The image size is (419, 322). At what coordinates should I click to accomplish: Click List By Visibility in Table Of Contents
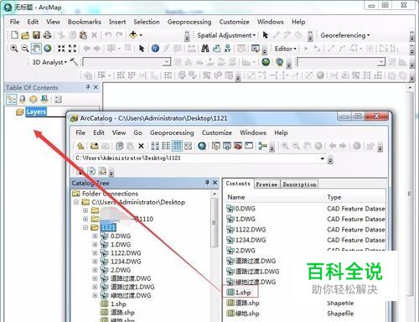[x=34, y=99]
